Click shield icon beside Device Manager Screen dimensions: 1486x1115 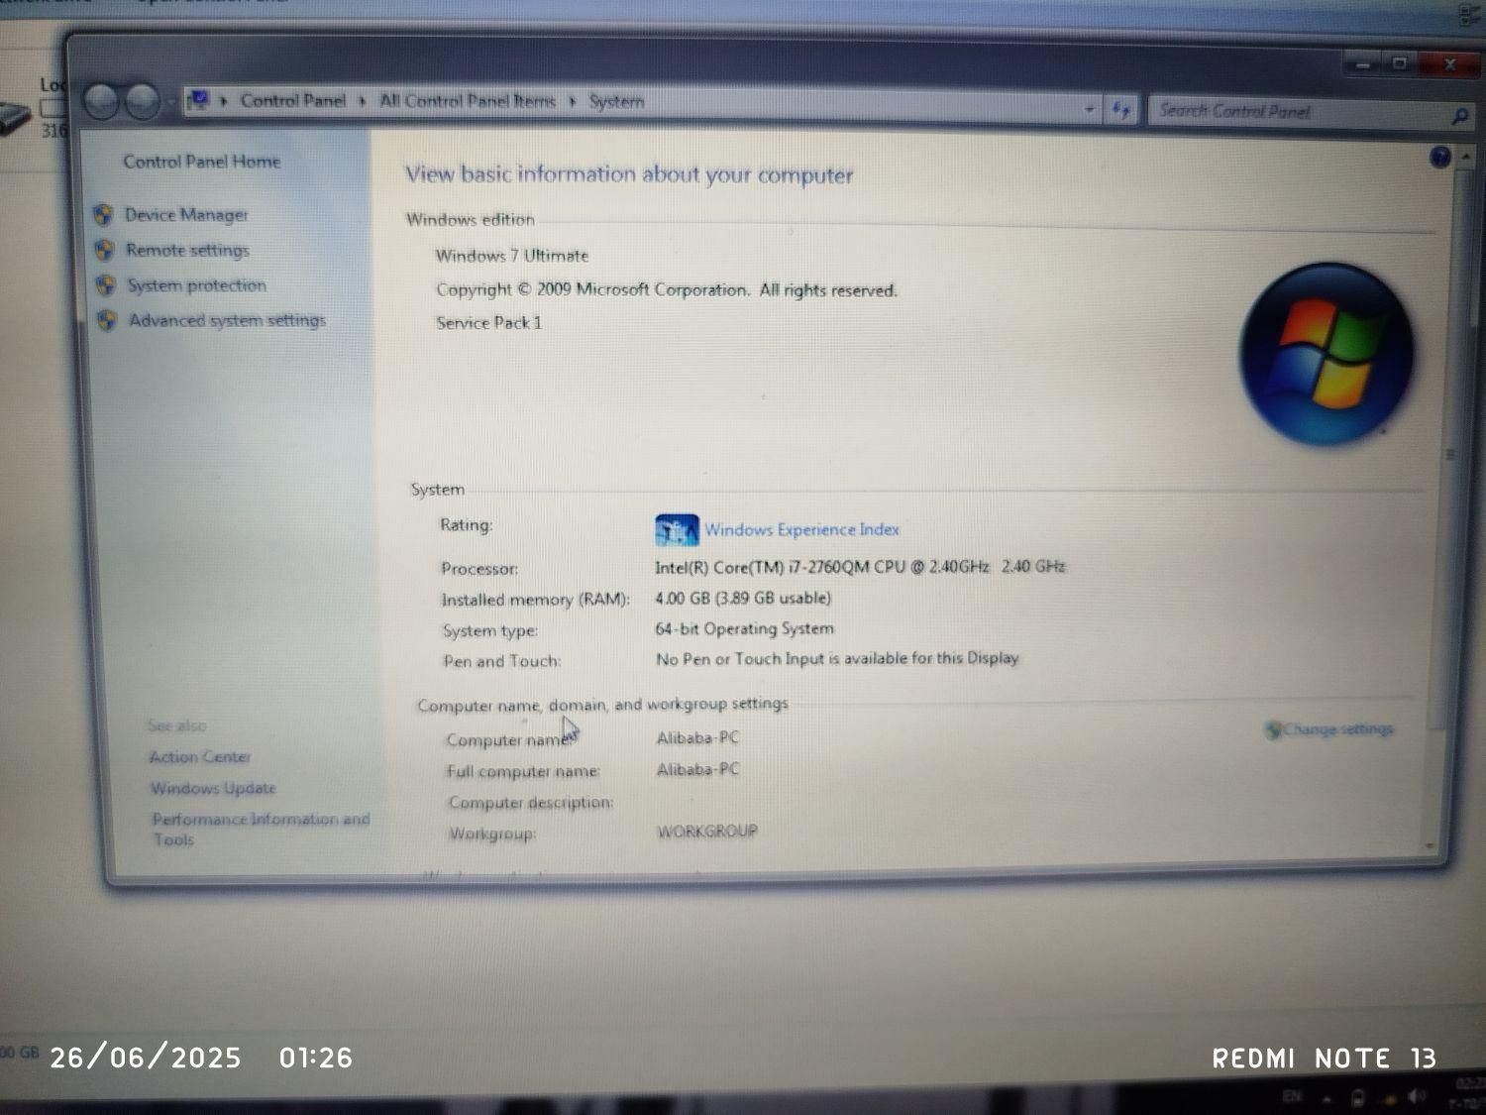[103, 214]
